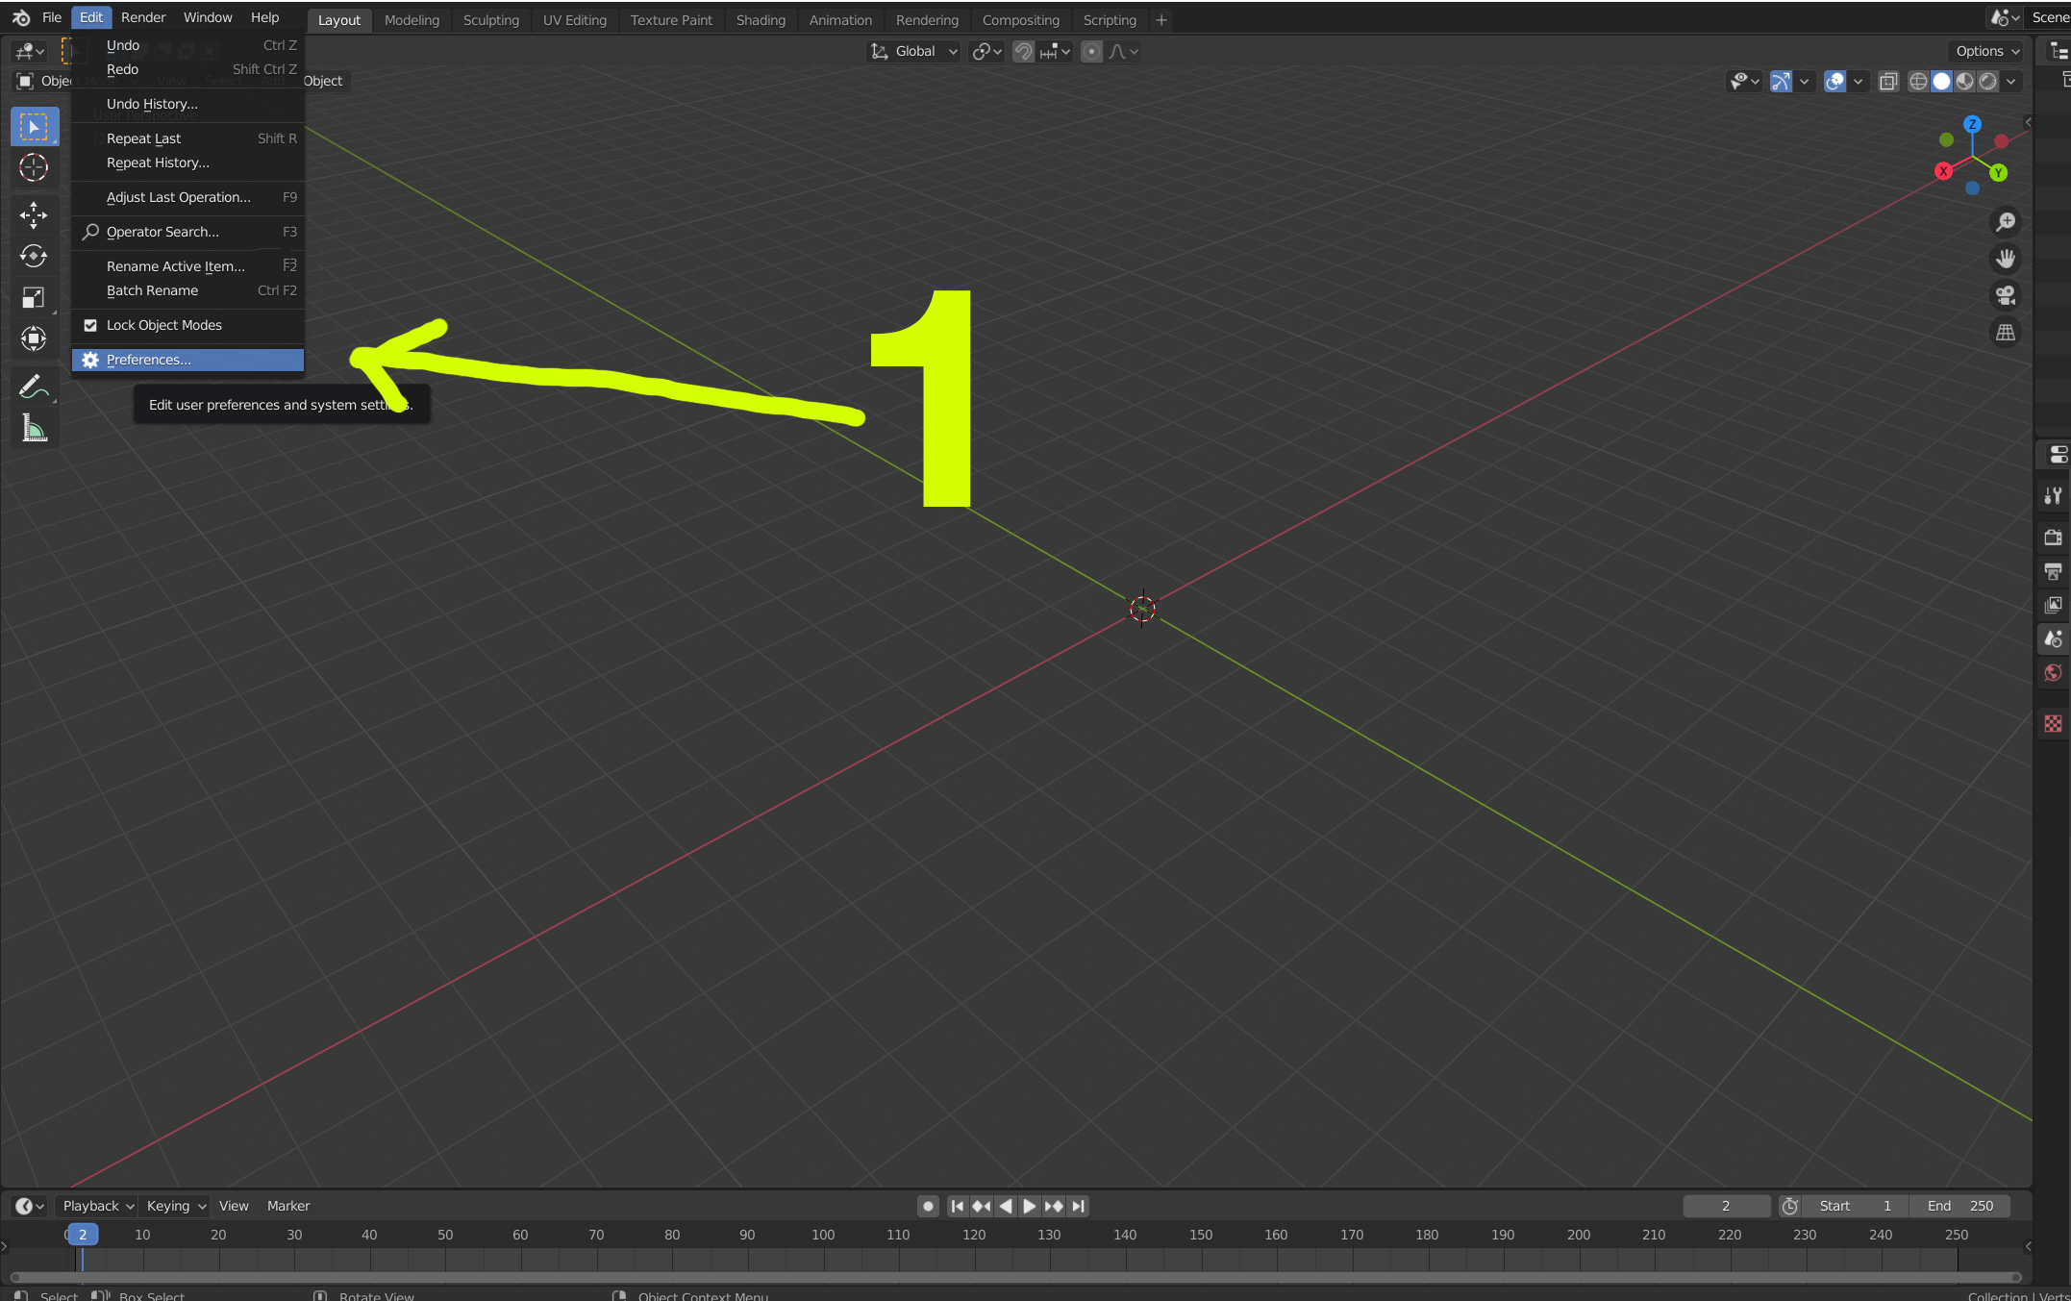Switch to the Sculpting workspace tab

tap(490, 20)
